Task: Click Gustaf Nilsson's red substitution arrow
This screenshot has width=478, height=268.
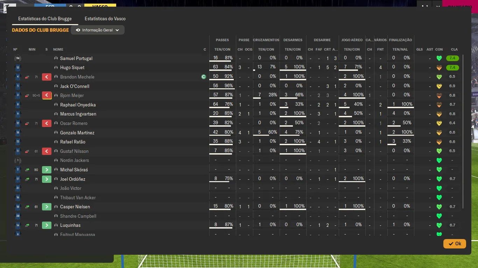Action: pyautogui.click(x=47, y=151)
